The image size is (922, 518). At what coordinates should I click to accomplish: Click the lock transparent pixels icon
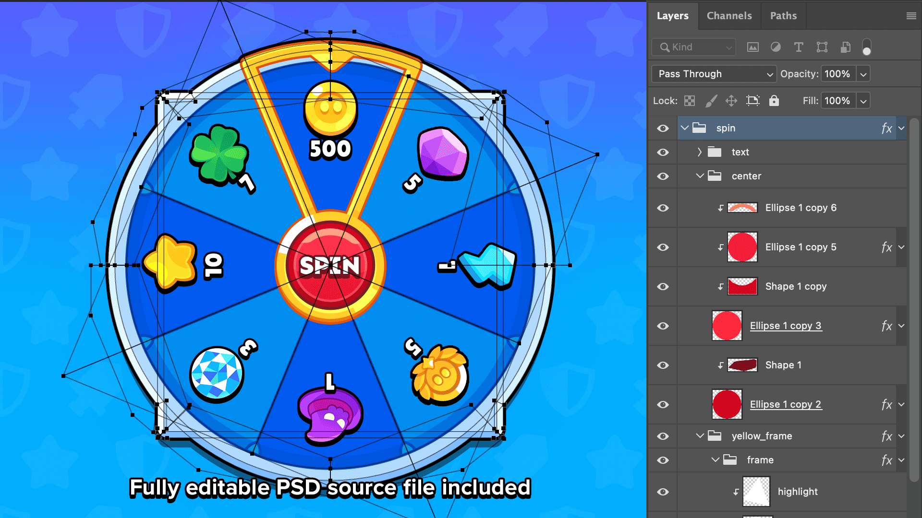[x=690, y=101]
